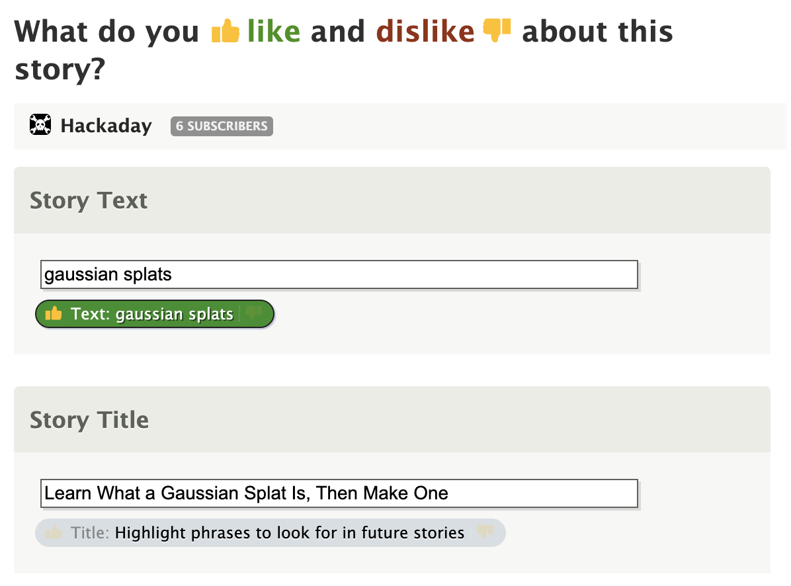The image size is (791, 586).
Task: Click the red word 'dislike' in the heading
Action: (x=425, y=32)
